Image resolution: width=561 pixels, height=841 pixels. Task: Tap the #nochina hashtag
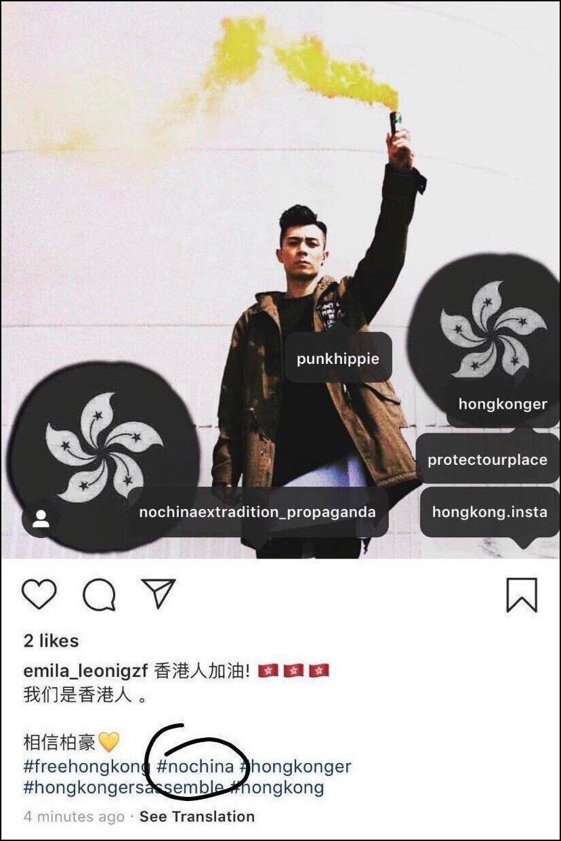point(195,767)
